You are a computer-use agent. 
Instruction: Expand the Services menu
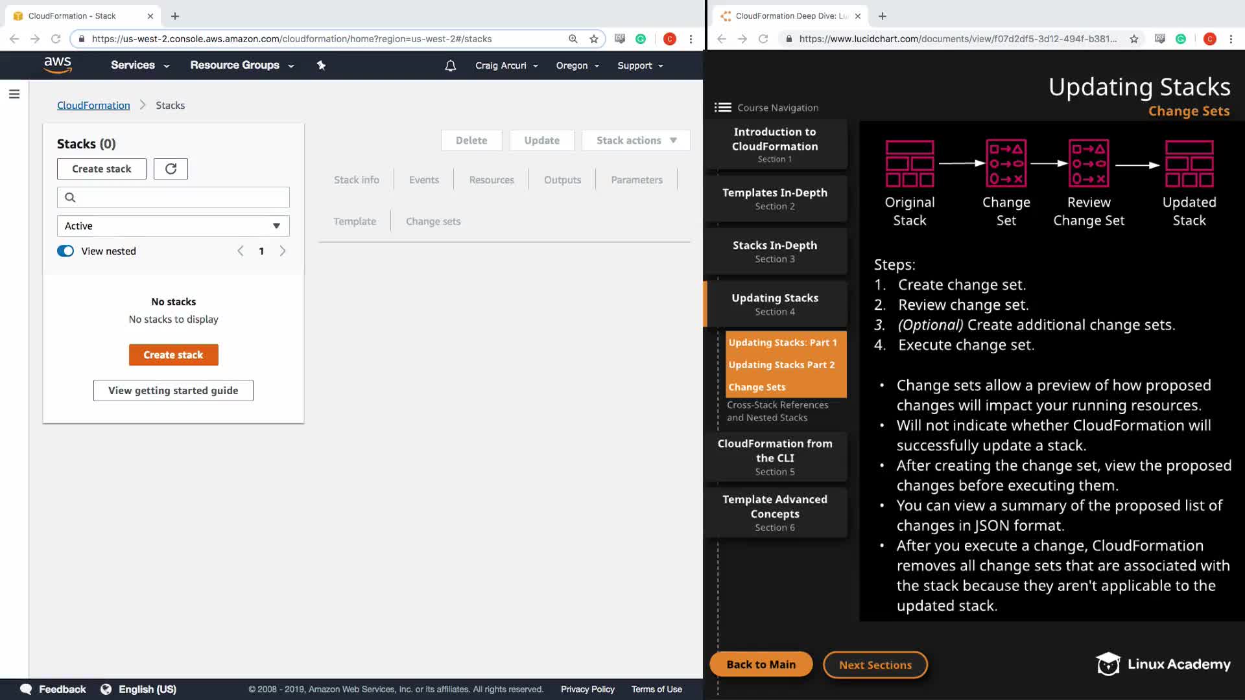point(139,65)
